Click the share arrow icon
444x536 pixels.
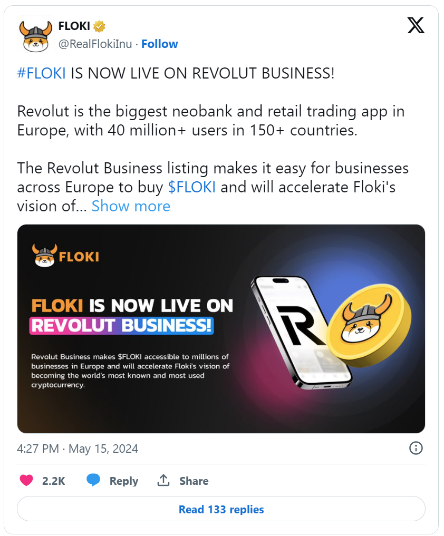tap(163, 480)
